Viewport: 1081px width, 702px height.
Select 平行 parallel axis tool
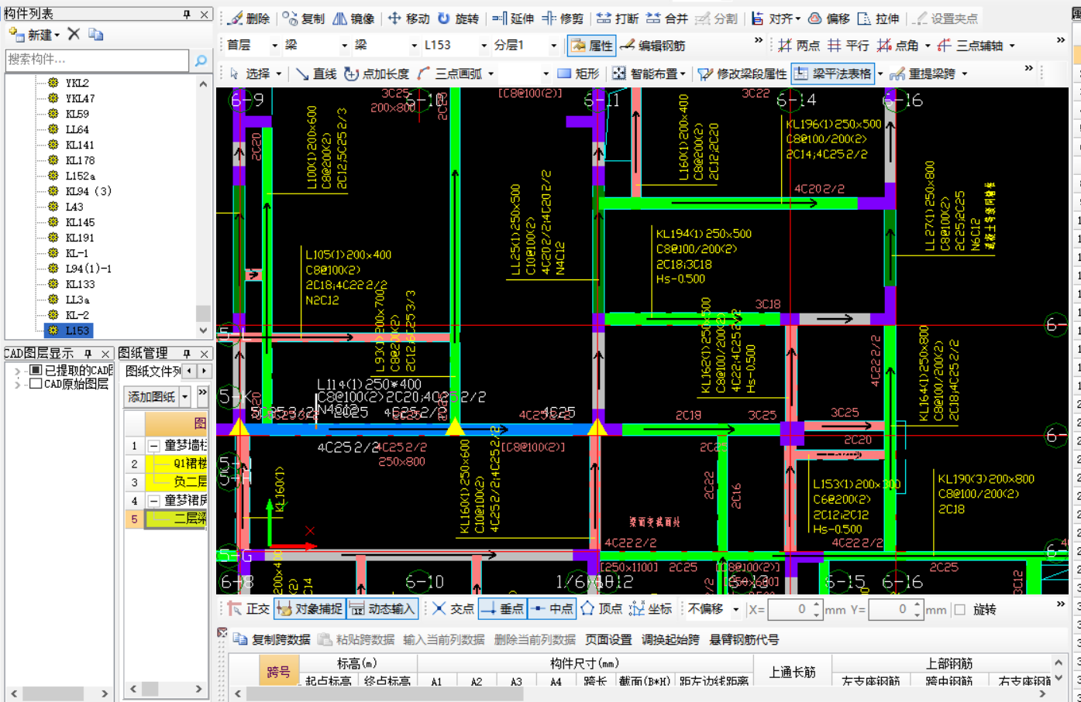(x=849, y=46)
